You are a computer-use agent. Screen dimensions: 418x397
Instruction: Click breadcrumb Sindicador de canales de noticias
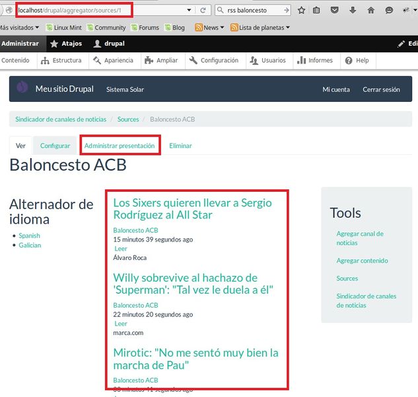61,119
